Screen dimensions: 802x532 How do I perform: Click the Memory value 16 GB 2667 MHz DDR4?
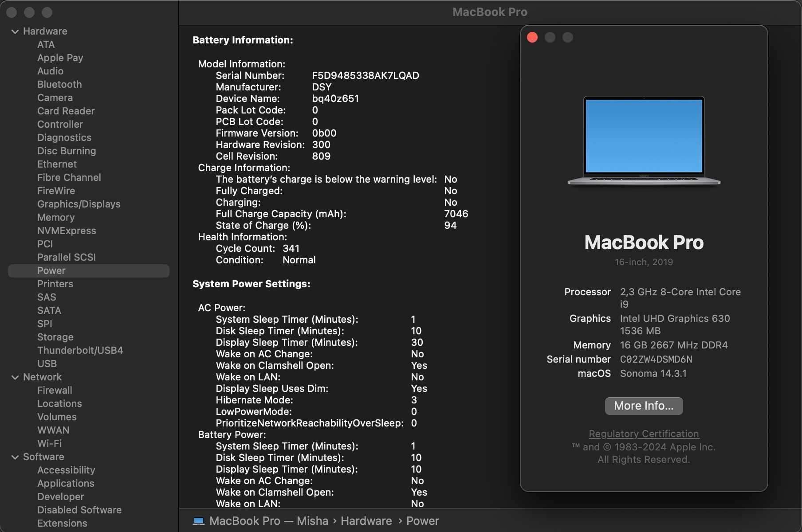(x=674, y=345)
